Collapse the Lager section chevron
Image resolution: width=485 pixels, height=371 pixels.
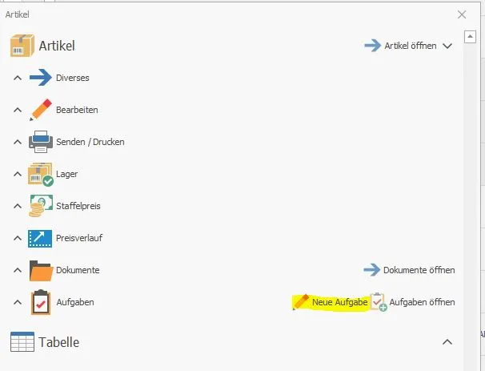[18, 174]
